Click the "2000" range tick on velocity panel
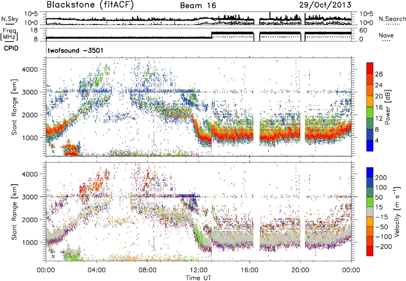 (29, 220)
